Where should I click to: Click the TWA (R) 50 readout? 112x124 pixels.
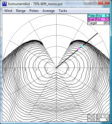[99, 120]
